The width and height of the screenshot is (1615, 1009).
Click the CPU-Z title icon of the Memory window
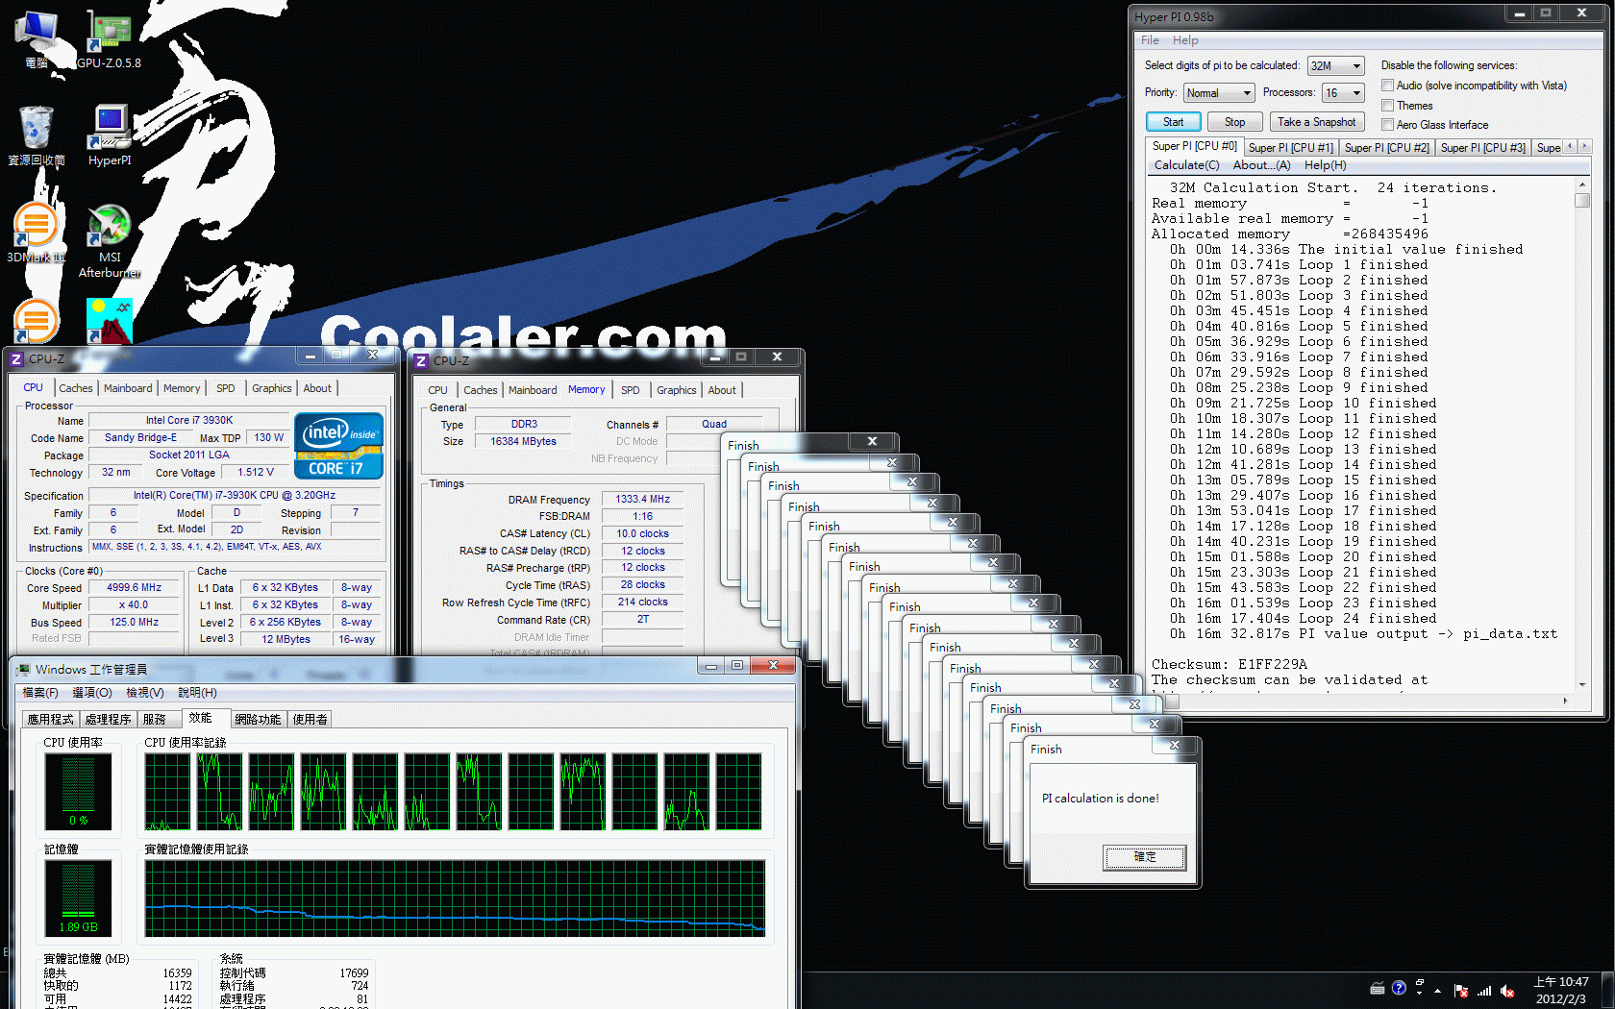[421, 360]
